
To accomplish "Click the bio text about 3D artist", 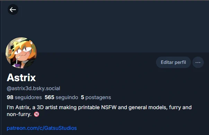I will (99, 111).
